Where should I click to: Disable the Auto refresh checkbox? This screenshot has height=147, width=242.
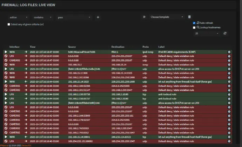pos(194,23)
